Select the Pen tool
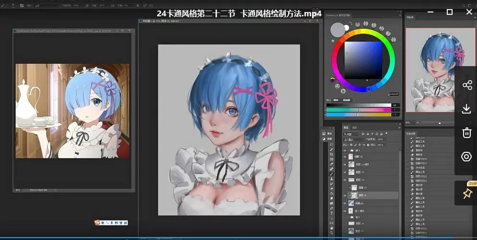477x240 pixels. pyautogui.click(x=332, y=208)
